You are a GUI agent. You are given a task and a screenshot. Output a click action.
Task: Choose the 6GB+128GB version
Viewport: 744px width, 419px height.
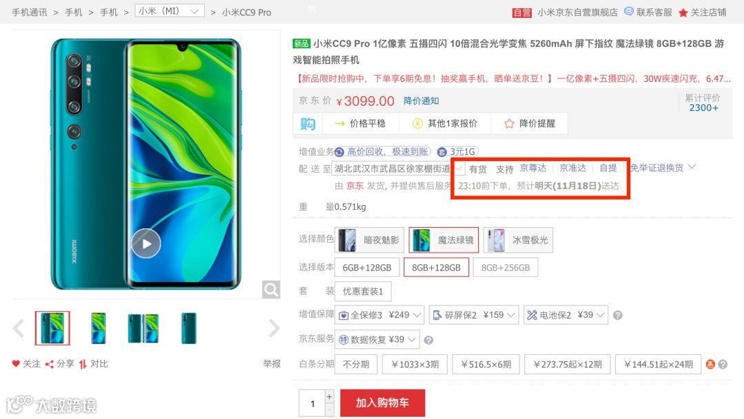[x=366, y=268]
